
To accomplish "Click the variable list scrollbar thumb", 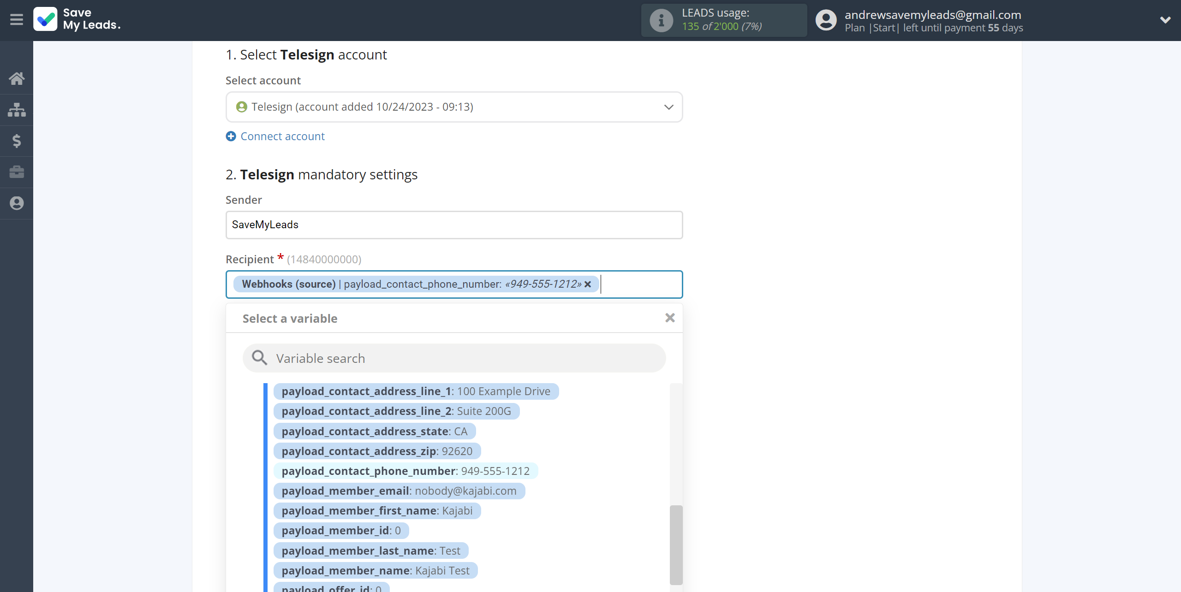I will (676, 545).
